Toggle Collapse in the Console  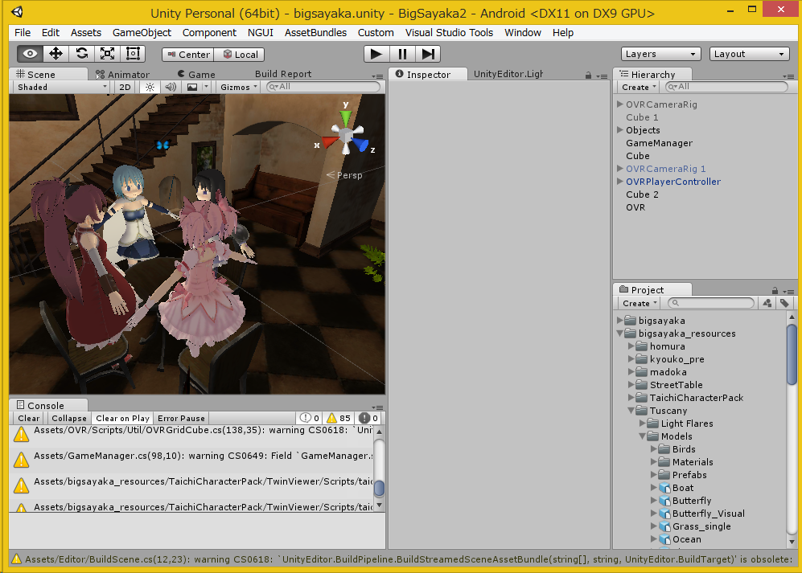click(69, 418)
